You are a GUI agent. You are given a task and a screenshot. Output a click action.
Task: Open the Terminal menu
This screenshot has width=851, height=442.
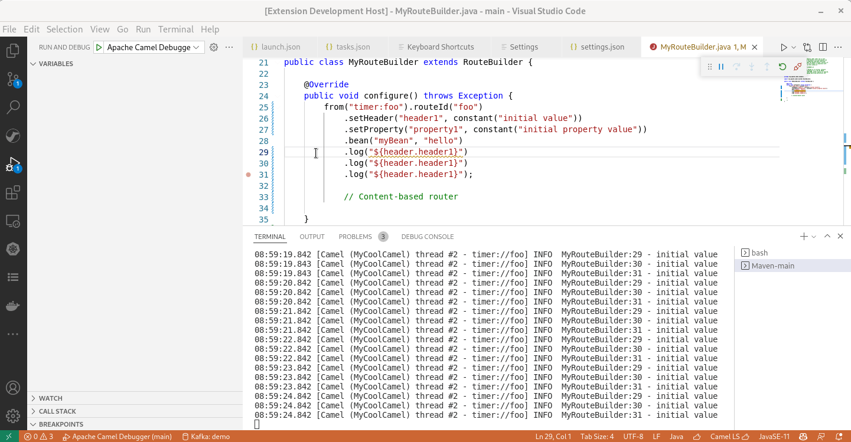coord(175,29)
